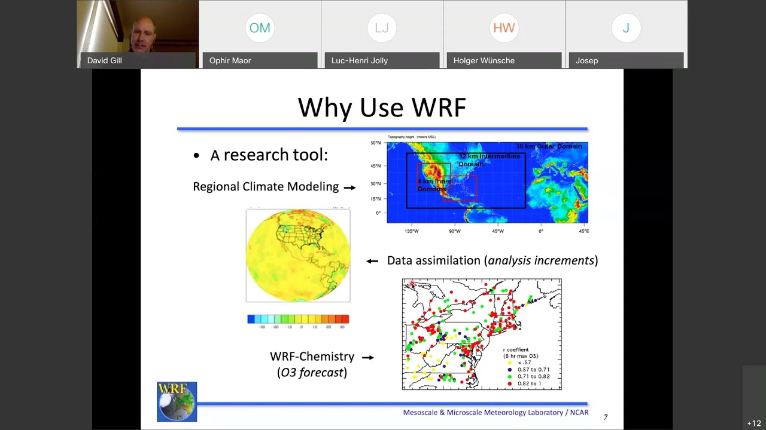The width and height of the screenshot is (766, 430).
Task: Click the 'Holger Wünsche' name label
Action: point(484,60)
